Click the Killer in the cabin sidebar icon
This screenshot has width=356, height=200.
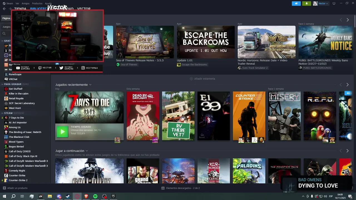click(6, 94)
